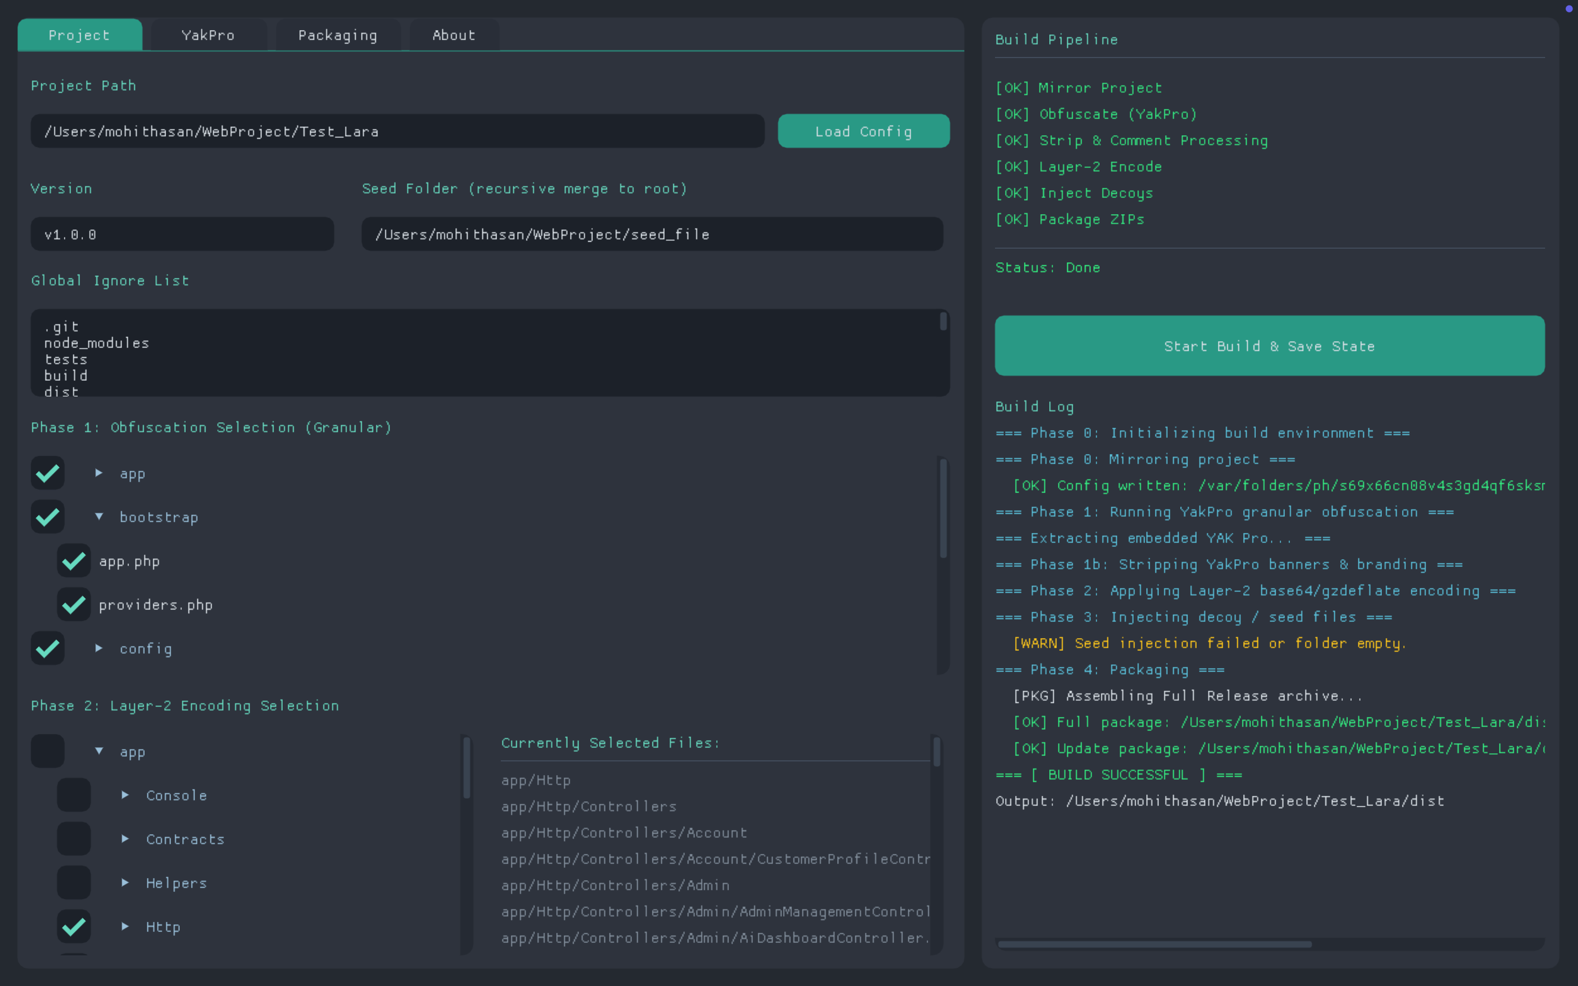The height and width of the screenshot is (986, 1578).
Task: Check the Console folder checkbox
Action: tap(73, 795)
